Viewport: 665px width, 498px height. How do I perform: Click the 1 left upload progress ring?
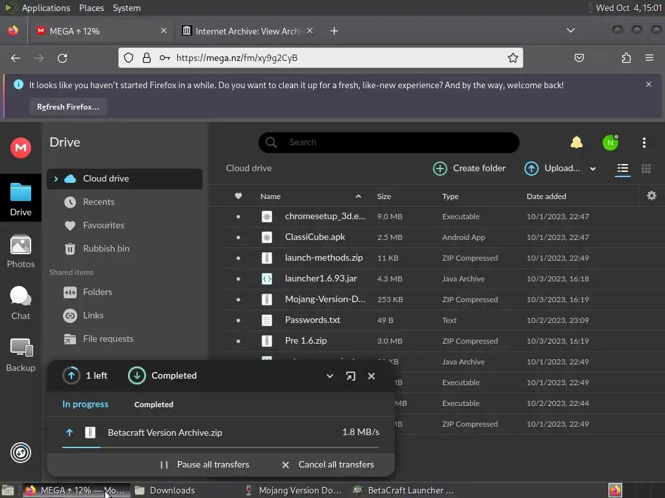point(71,375)
